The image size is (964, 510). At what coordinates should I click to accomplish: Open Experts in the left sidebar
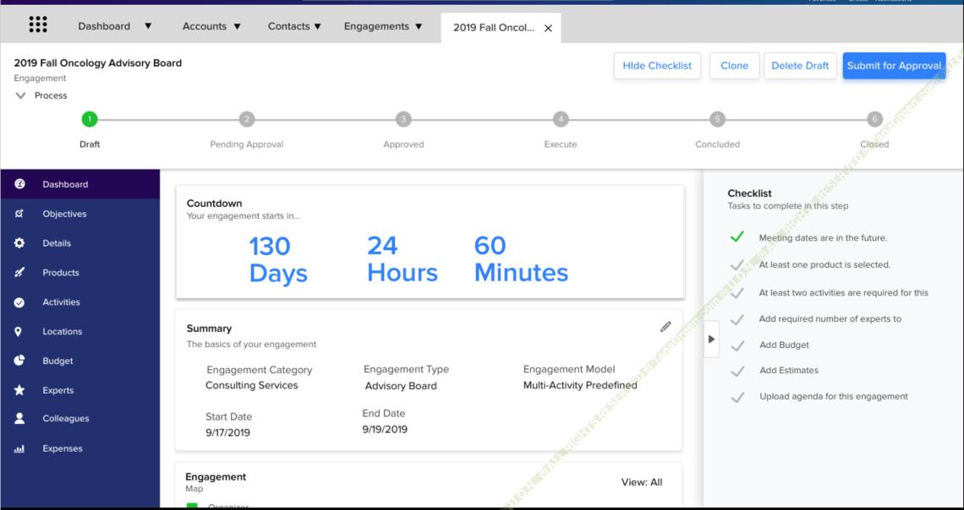(80, 390)
